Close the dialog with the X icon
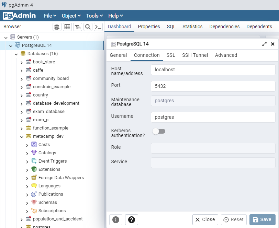The image size is (279, 228). (x=272, y=44)
